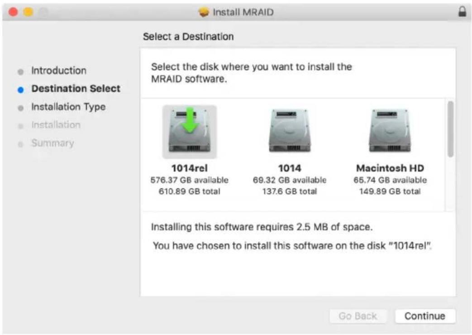Click the '69.32 GB available' text
Screen dimensions: 472x335
[290, 180]
